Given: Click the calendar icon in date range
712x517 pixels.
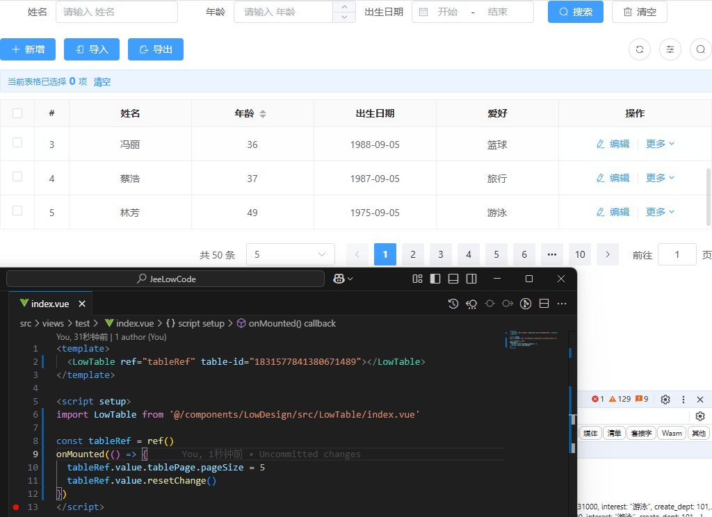Looking at the screenshot, I should click(423, 13).
